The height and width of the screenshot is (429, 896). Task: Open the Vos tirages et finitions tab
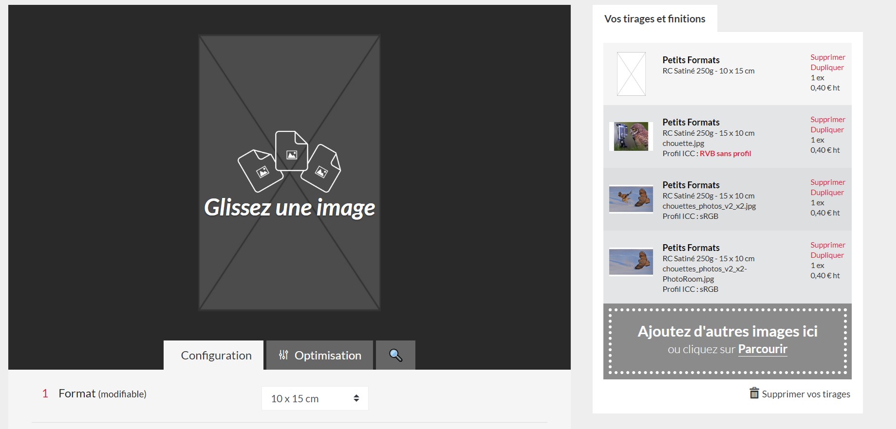coord(654,19)
